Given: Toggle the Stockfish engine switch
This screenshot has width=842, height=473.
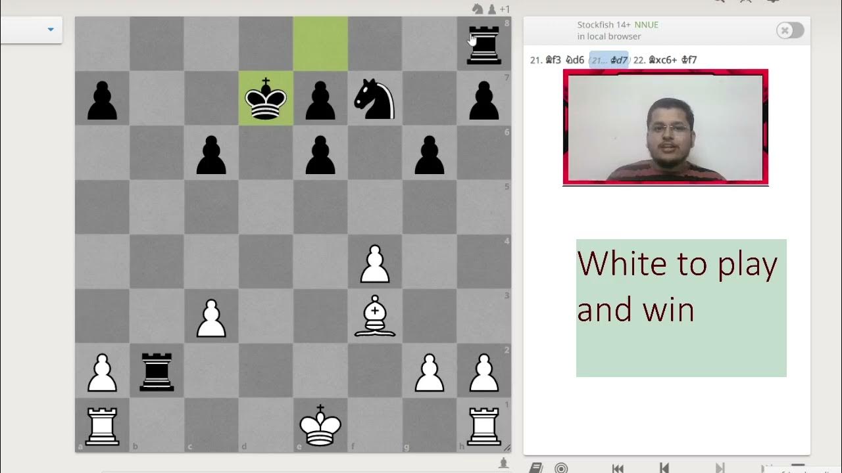Looking at the screenshot, I should 789,30.
